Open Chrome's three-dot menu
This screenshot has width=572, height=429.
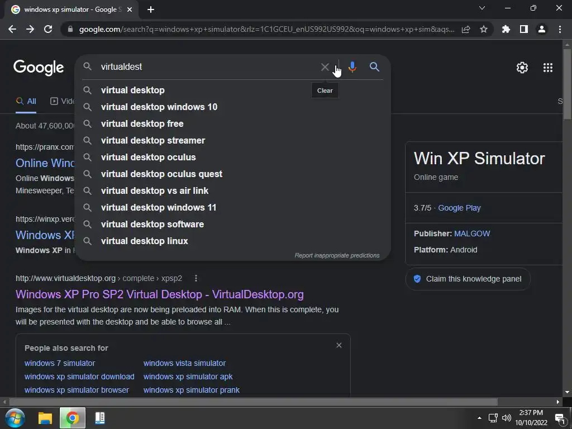tap(560, 29)
